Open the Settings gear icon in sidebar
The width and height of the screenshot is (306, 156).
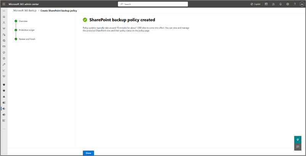click(4, 58)
